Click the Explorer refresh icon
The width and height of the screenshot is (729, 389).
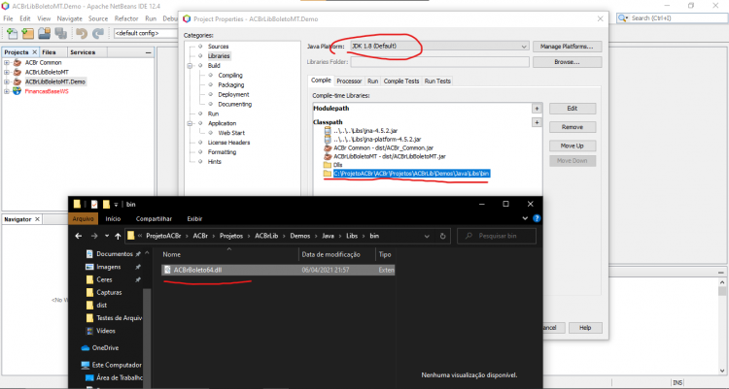pyautogui.click(x=442, y=236)
